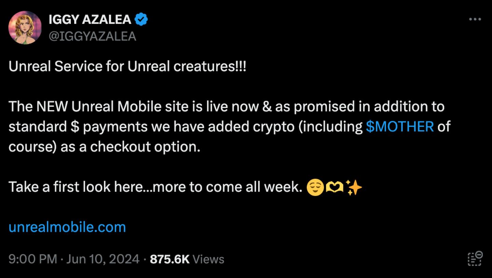Click the reader view icon bottom right
The image size is (492, 278).
(x=475, y=259)
